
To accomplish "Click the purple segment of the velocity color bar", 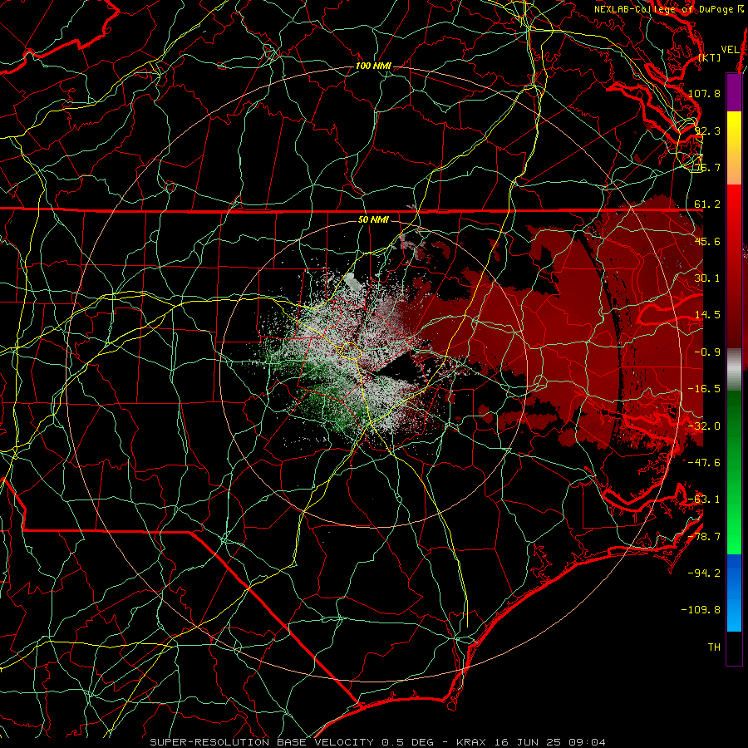I will click(x=734, y=93).
